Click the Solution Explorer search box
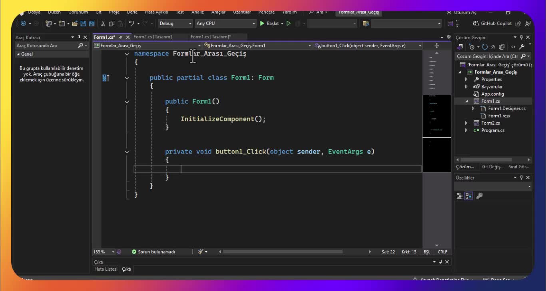This screenshot has width=546, height=291. click(x=492, y=56)
